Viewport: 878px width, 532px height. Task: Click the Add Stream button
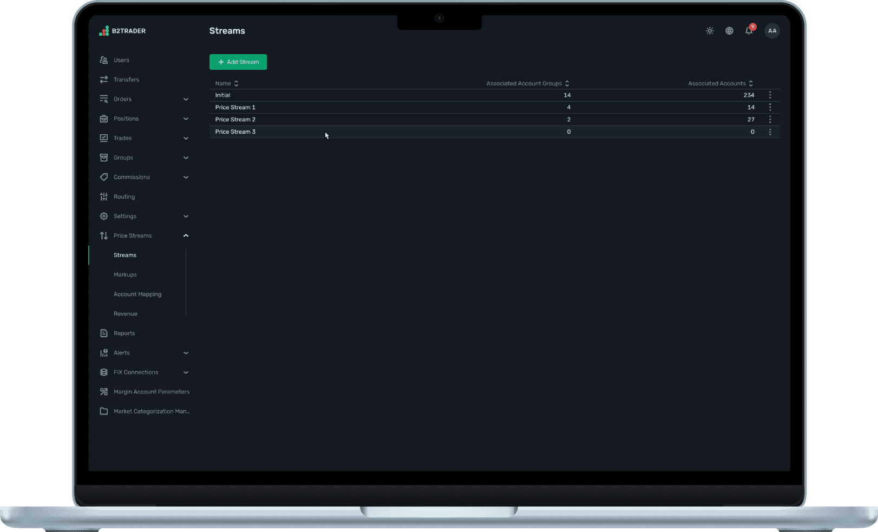[x=238, y=62]
